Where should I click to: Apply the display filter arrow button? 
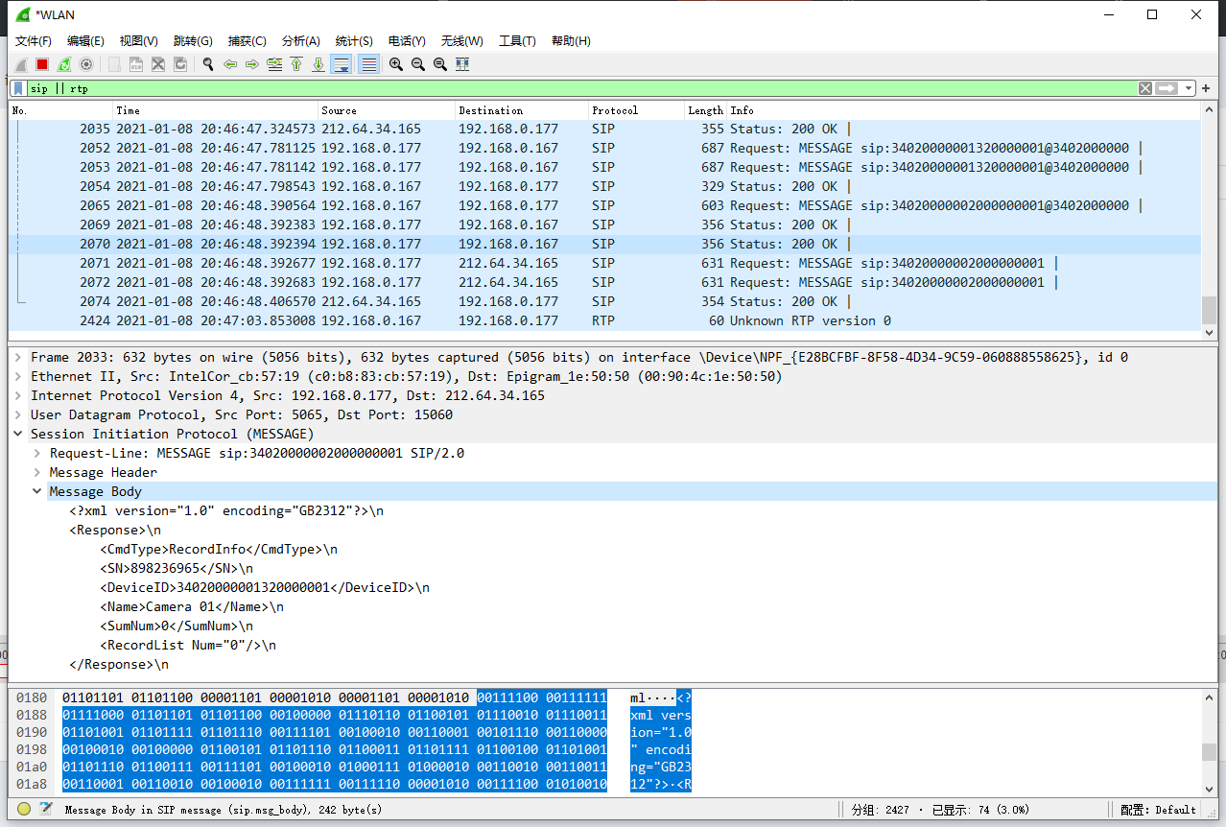pyautogui.click(x=1167, y=88)
